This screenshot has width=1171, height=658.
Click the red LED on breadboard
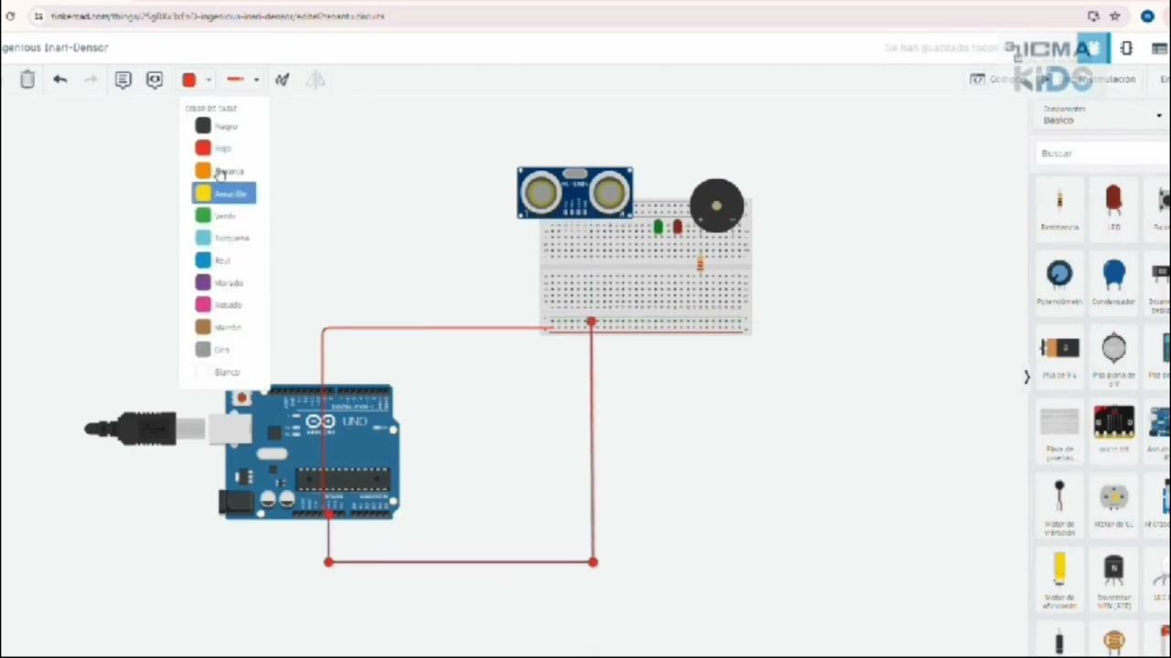(x=677, y=227)
